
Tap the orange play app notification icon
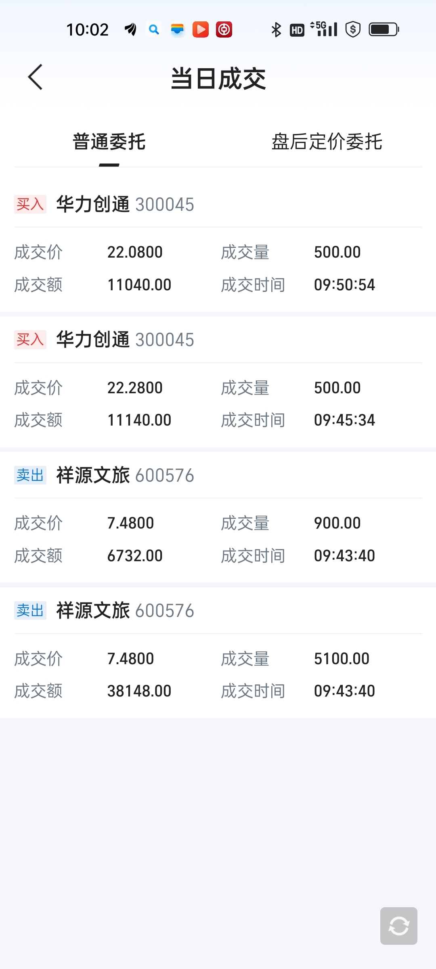pyautogui.click(x=201, y=29)
